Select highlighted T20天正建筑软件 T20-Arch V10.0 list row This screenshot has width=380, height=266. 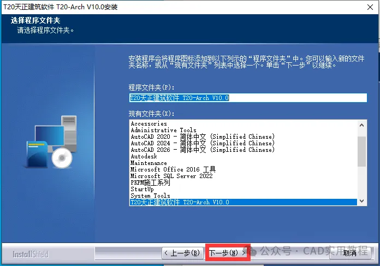coord(244,202)
